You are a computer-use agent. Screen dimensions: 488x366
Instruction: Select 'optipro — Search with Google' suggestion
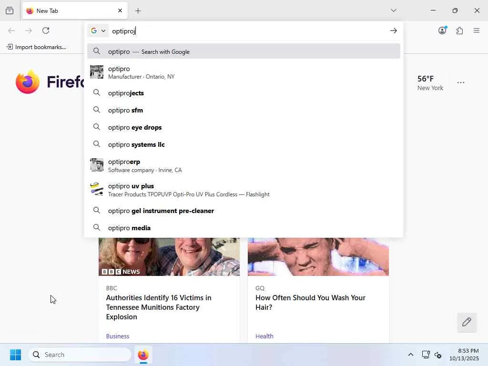coord(244,51)
